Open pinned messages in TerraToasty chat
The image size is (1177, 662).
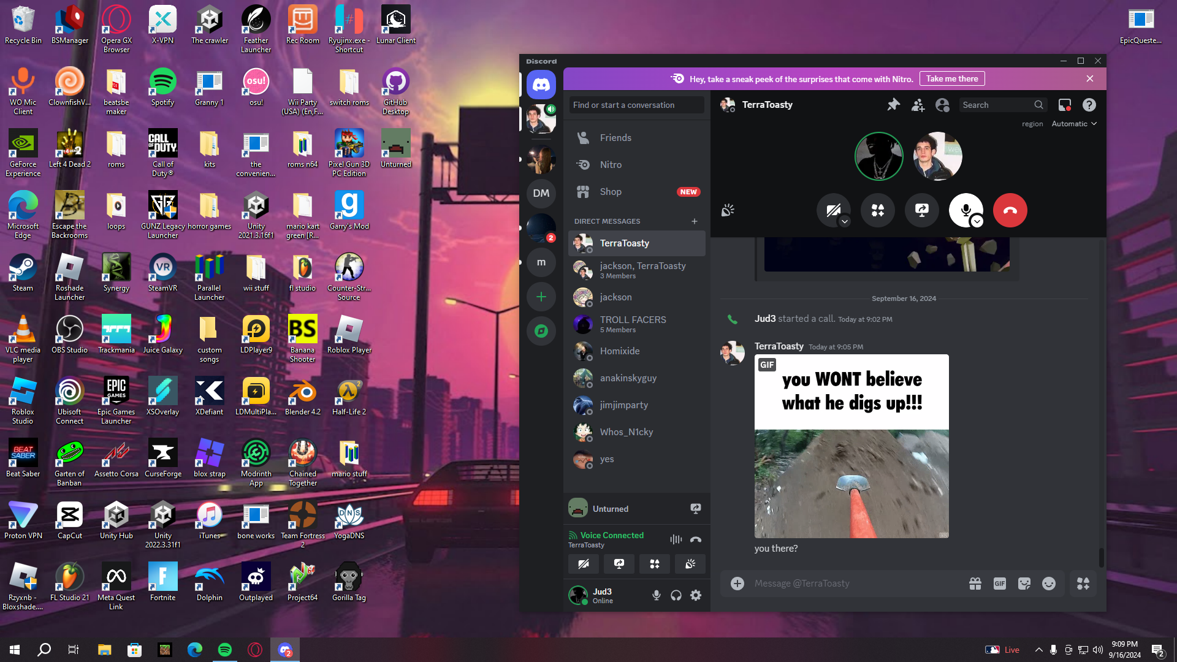893,105
